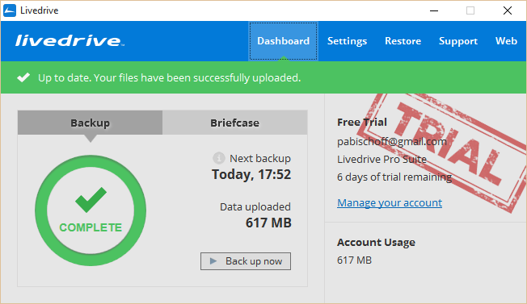
Task: Click the Account Usage heading
Action: click(376, 243)
